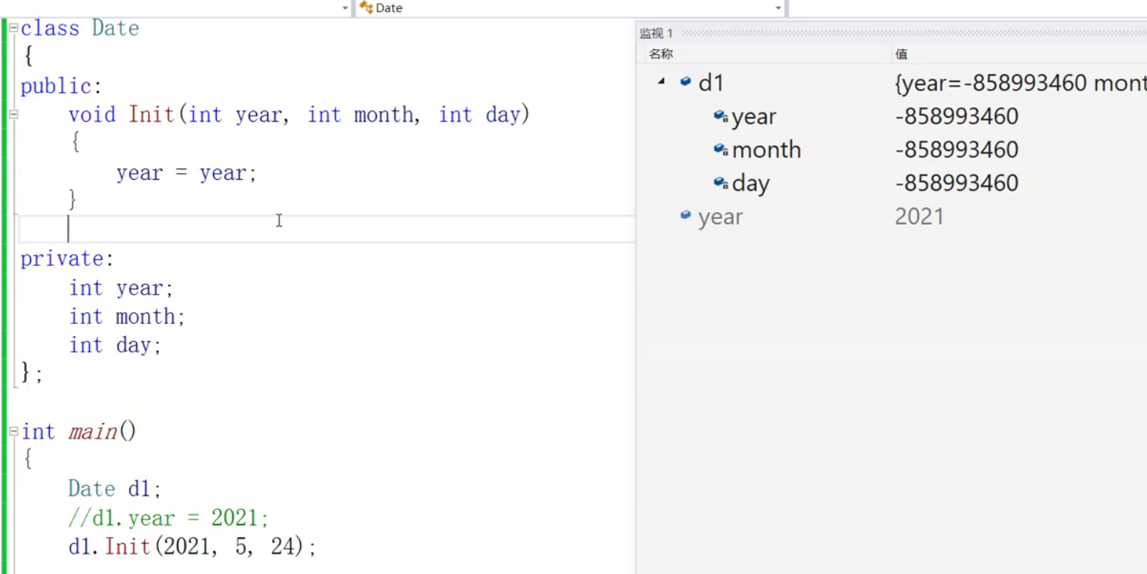Click the 'class Date' declaration
Viewport: 1147px width, 574px height.
[x=80, y=29]
